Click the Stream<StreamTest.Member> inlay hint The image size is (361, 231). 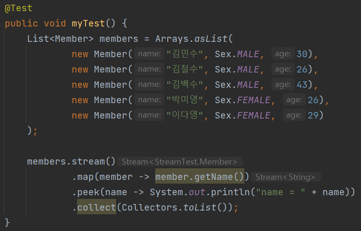(179, 162)
